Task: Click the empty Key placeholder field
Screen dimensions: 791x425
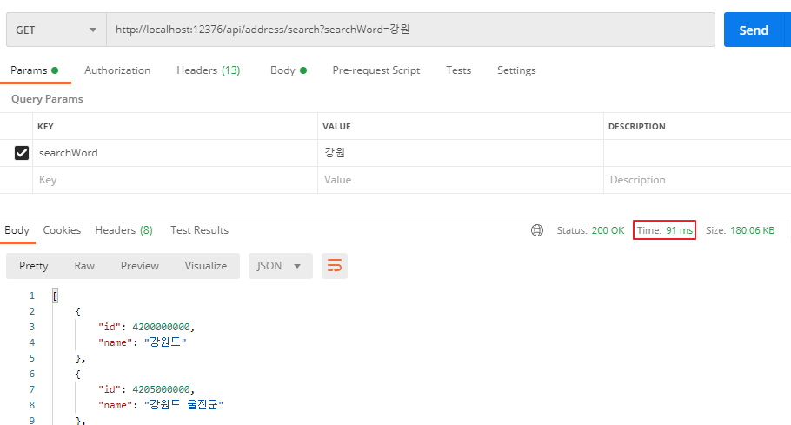Action: [x=175, y=180]
